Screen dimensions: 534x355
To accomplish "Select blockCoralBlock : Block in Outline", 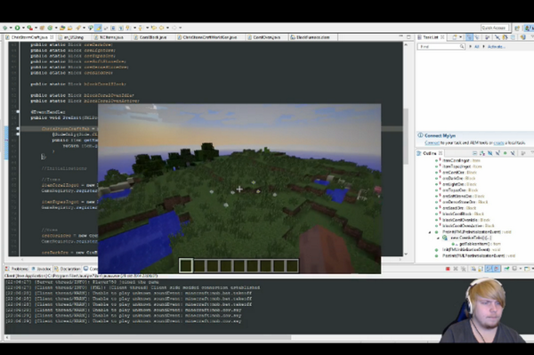I will click(463, 214).
